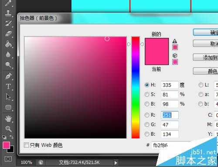The width and height of the screenshot is (218, 167).
Task: Click the H input field showing 335
Action: coord(170,85)
